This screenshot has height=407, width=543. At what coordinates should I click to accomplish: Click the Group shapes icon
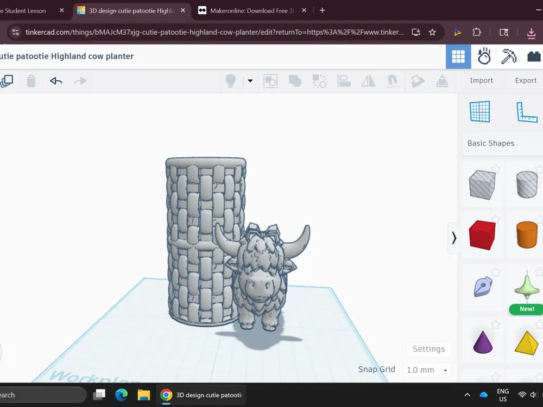295,81
